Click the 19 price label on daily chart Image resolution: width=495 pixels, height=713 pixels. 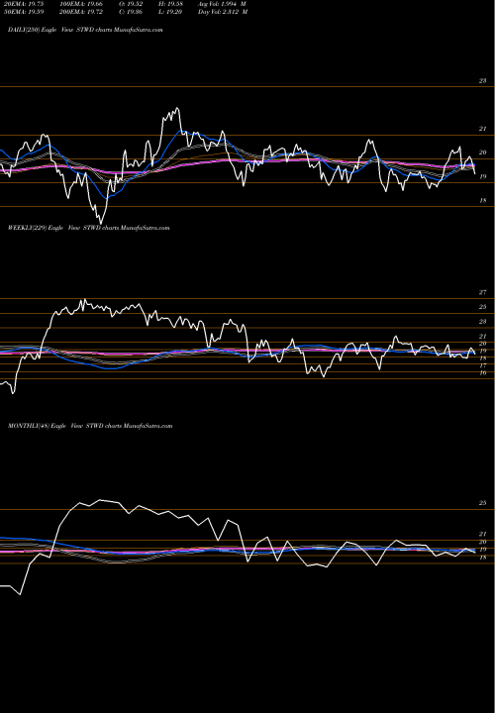coord(483,177)
